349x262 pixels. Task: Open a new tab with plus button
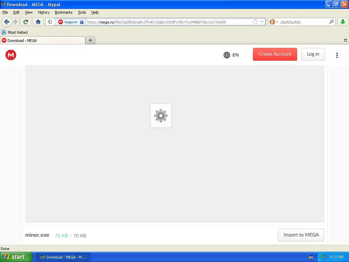pyautogui.click(x=90, y=40)
